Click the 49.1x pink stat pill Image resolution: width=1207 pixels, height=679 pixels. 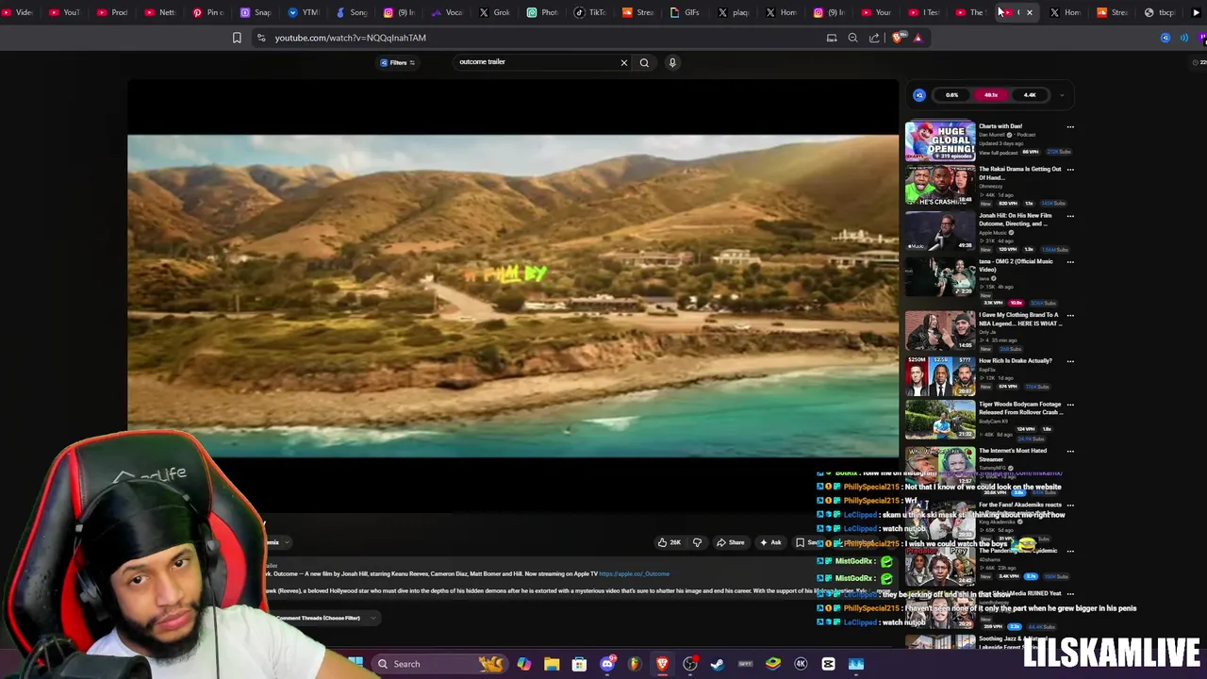pyautogui.click(x=990, y=94)
